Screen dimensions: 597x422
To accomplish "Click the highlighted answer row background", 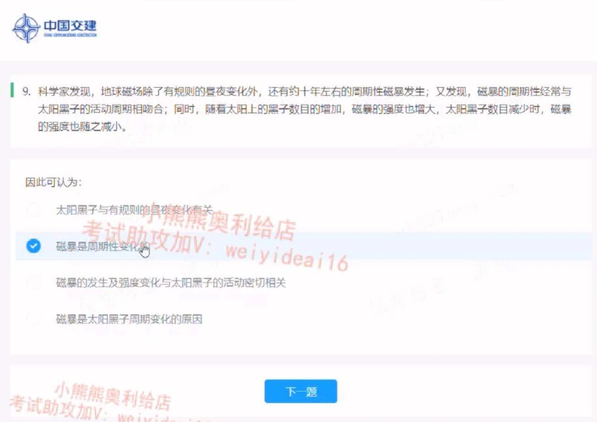I will coord(298,247).
